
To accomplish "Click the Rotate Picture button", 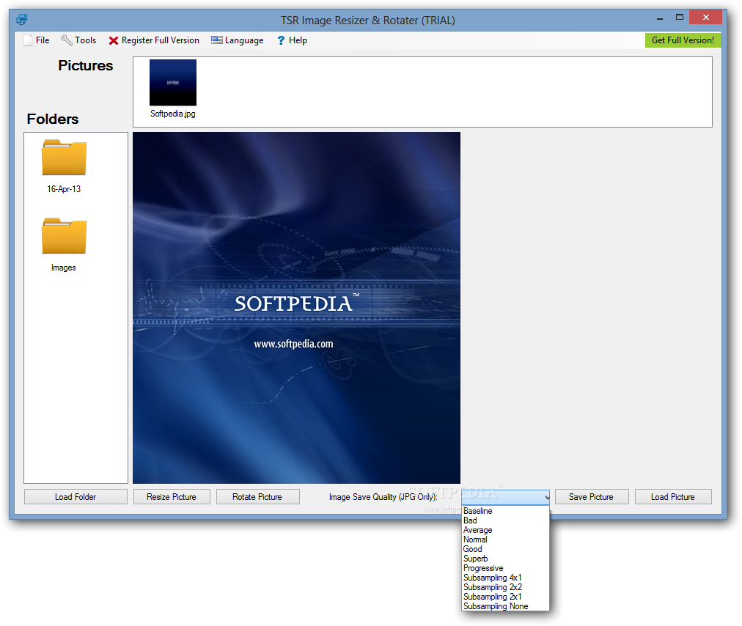I will coord(257,497).
